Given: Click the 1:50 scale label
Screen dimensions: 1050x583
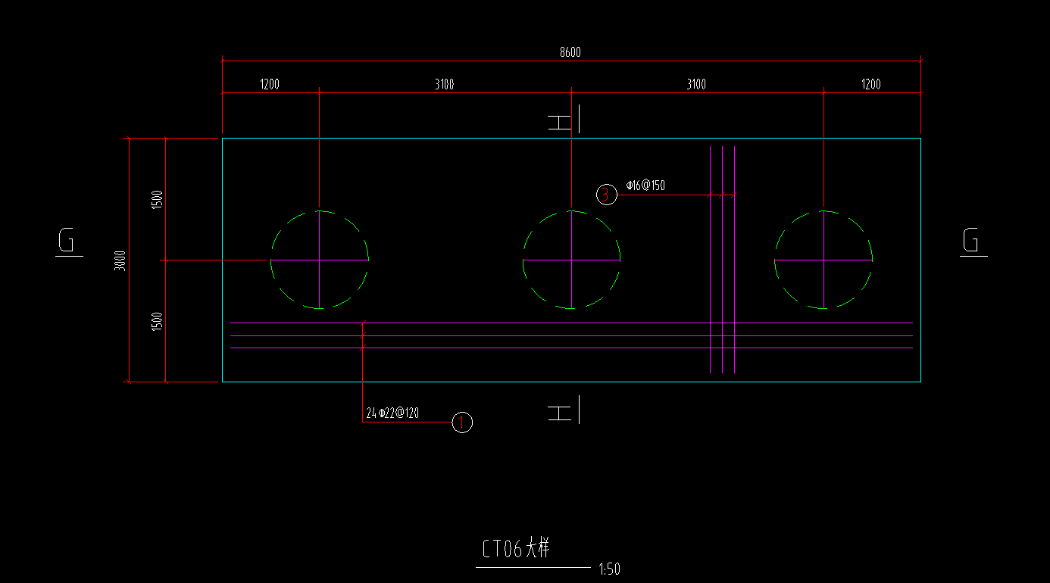Looking at the screenshot, I should tap(609, 569).
